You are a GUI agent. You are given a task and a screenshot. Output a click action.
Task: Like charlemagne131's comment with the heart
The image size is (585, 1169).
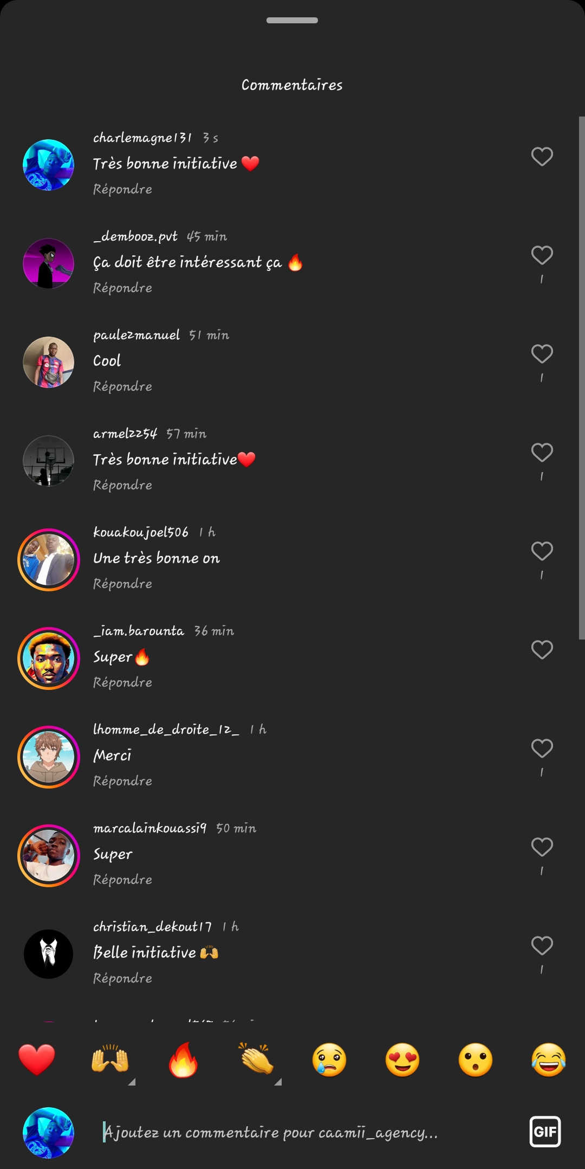(x=542, y=157)
